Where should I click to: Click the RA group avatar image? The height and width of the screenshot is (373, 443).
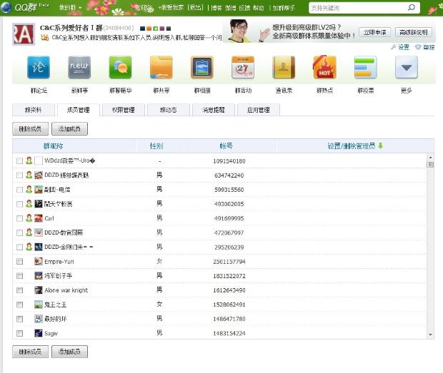[24, 34]
